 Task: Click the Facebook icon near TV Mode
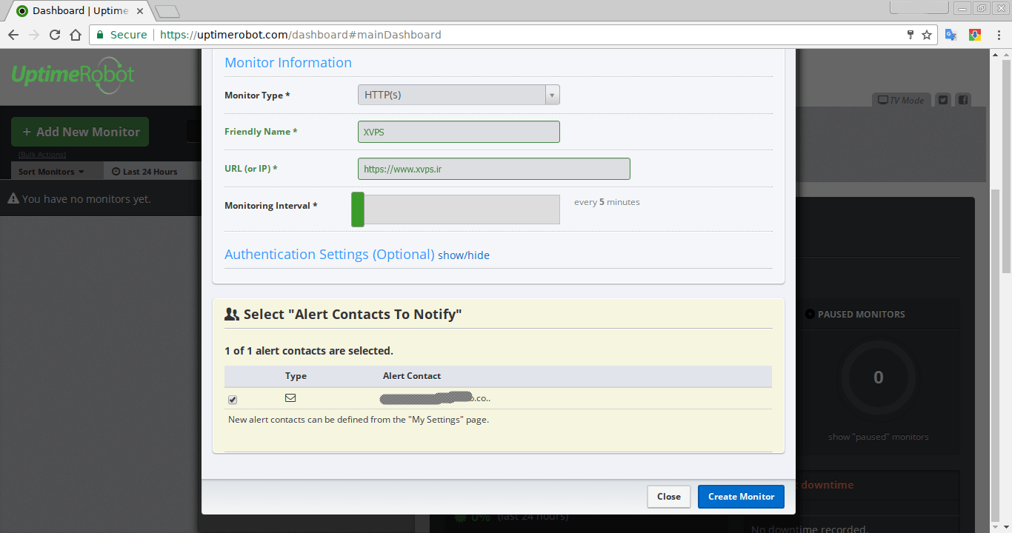[963, 100]
